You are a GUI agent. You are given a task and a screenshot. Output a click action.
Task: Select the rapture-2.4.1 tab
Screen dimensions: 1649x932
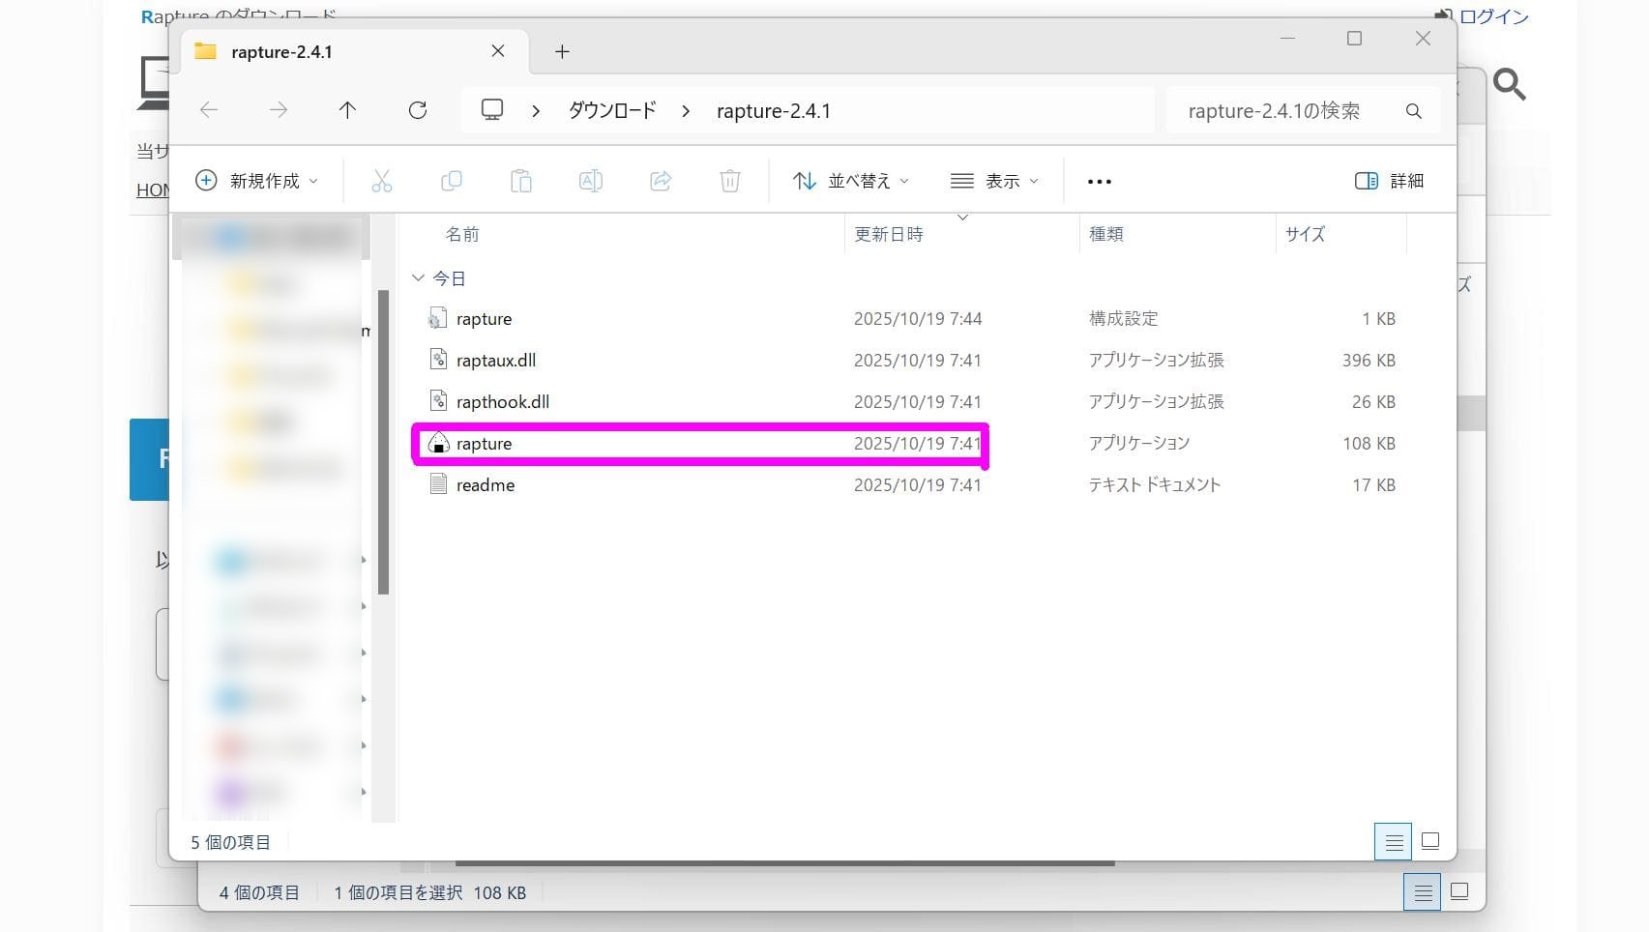point(281,52)
